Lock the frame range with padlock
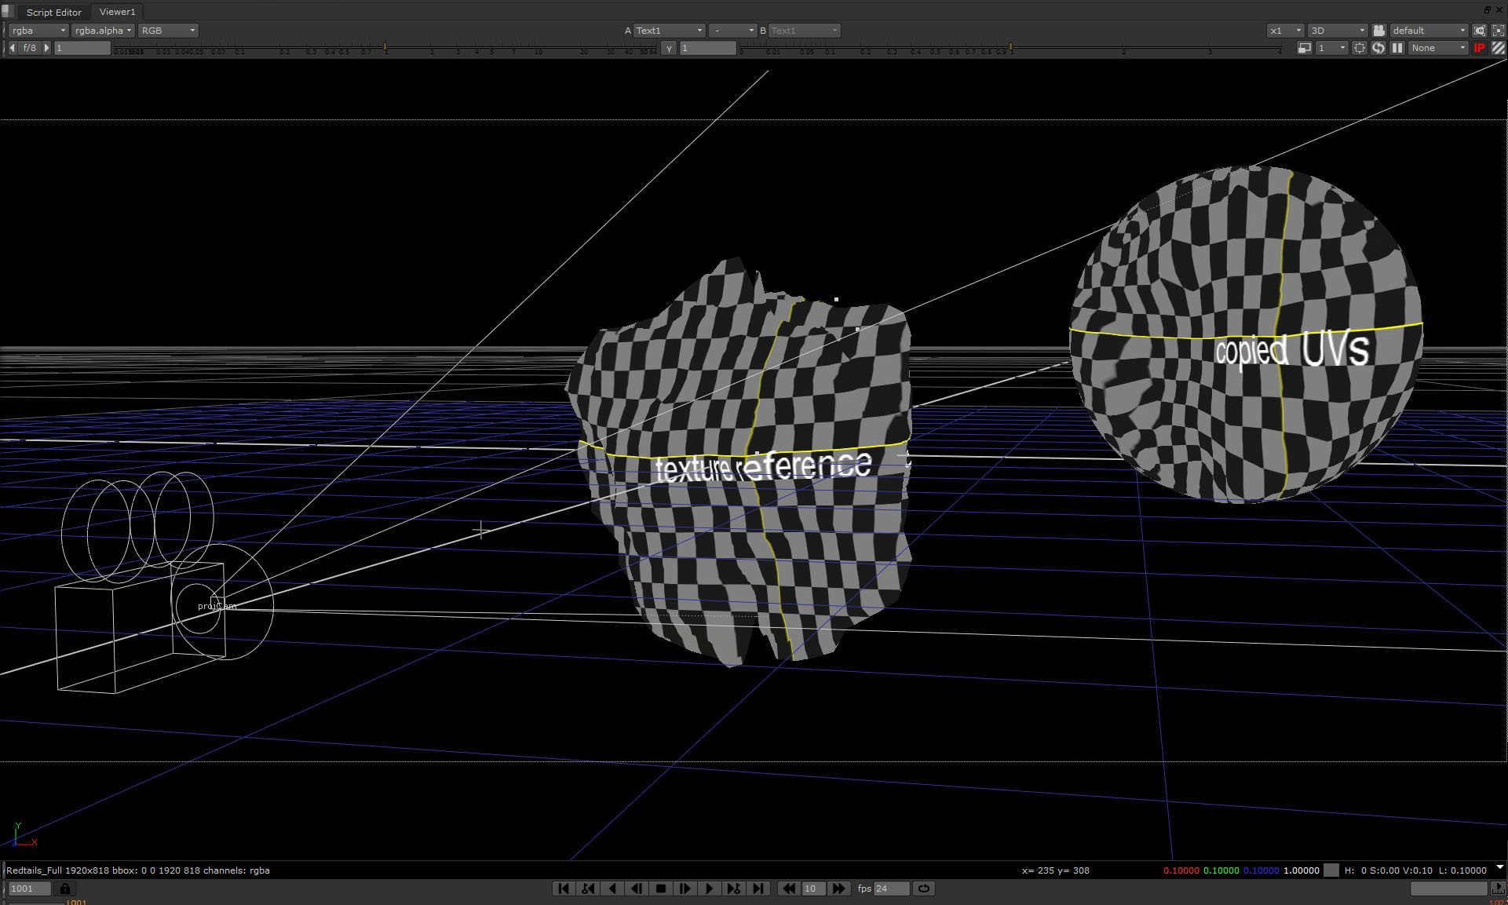The height and width of the screenshot is (905, 1508). (x=65, y=889)
